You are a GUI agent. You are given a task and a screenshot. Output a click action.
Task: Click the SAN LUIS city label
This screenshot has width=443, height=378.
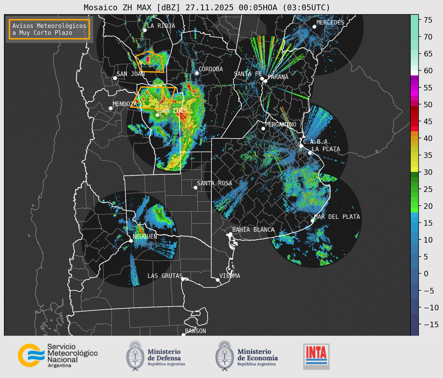173,111
